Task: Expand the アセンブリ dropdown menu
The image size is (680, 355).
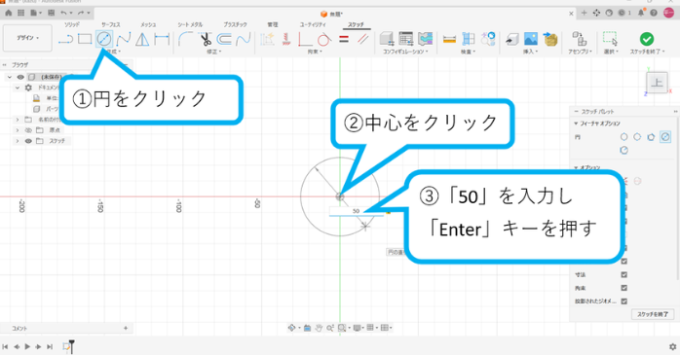Action: 580,52
